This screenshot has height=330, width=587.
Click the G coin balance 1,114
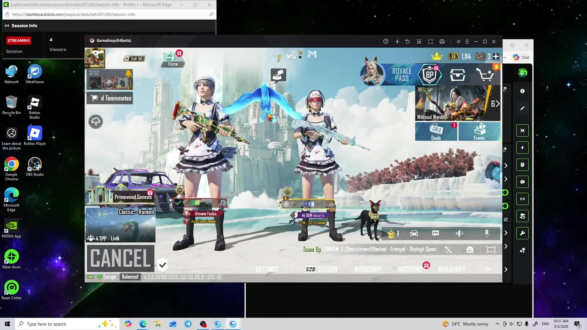460,56
